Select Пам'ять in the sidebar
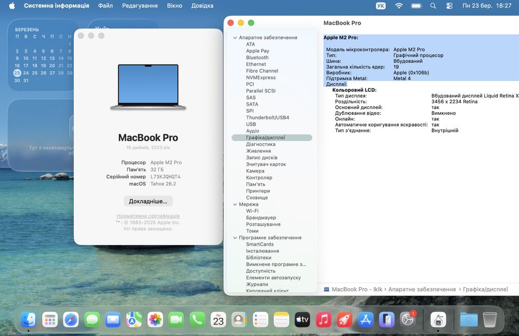This screenshot has height=336, width=519. [255, 184]
